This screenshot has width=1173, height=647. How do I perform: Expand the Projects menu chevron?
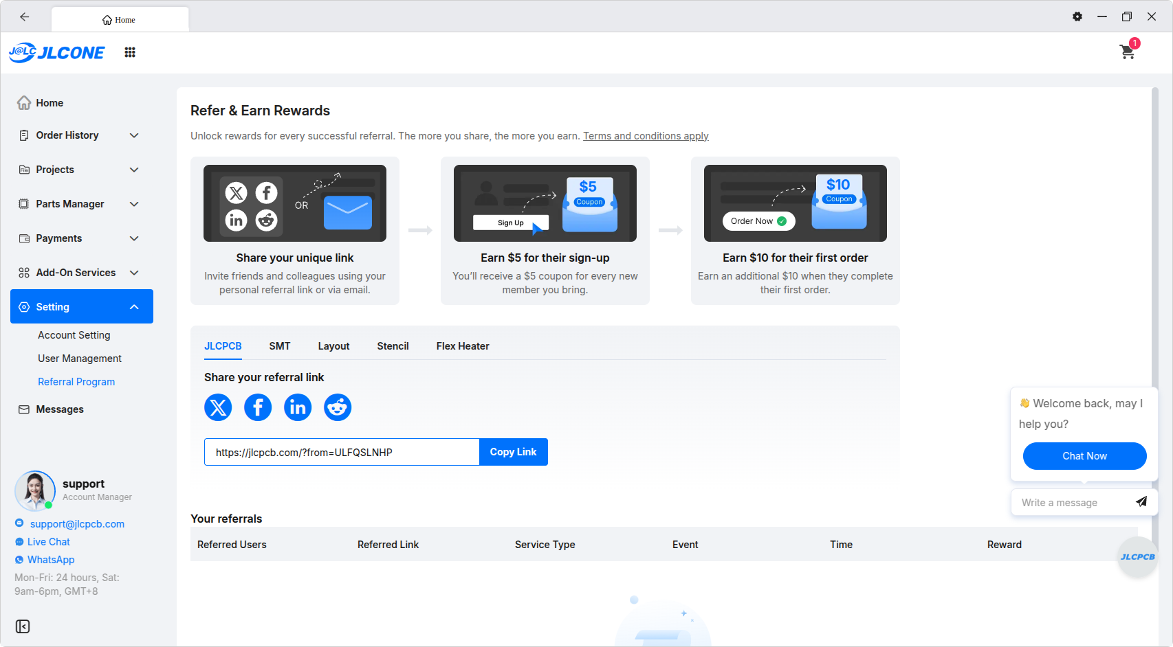[134, 170]
